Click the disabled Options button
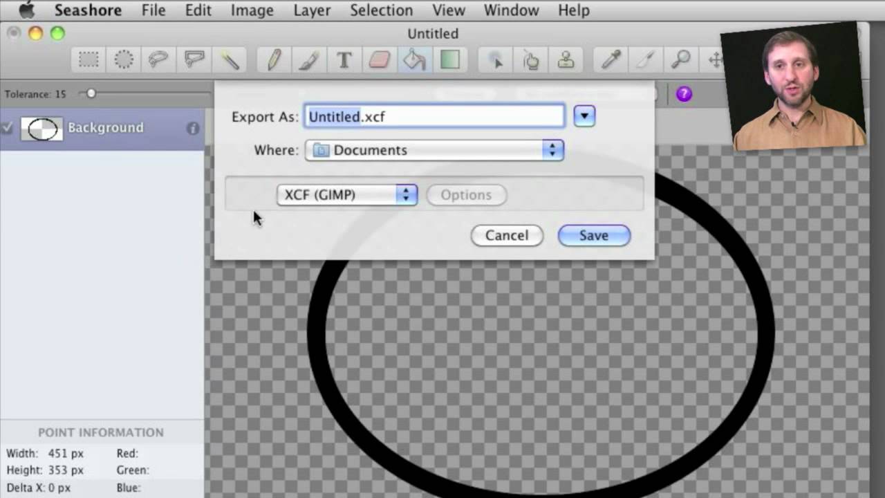Viewport: 885px width, 498px height. tap(466, 195)
